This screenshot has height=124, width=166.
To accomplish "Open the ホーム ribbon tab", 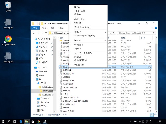I will 44,28.
